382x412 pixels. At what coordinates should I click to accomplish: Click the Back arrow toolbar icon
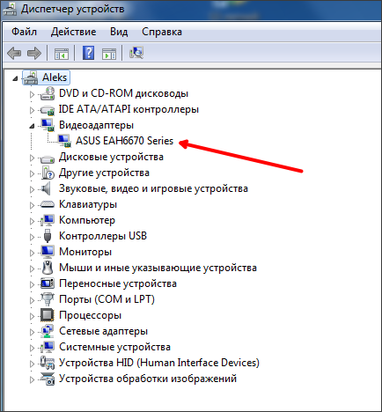14,54
